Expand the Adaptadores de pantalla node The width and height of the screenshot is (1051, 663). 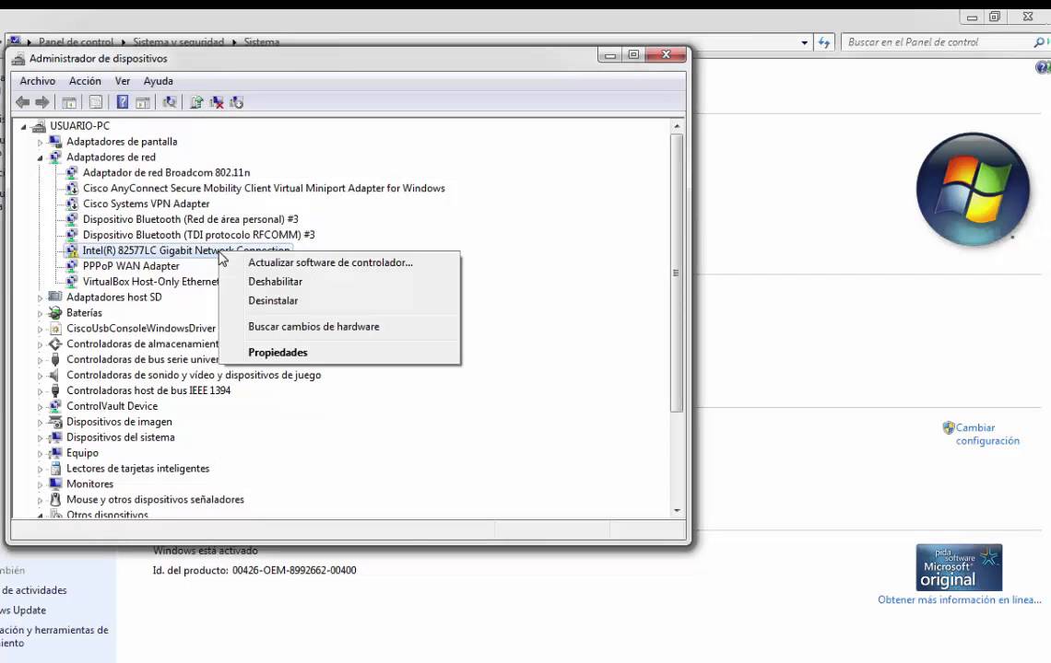[41, 142]
